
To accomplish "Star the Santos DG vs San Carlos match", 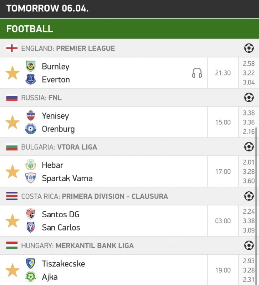I will tap(12, 221).
